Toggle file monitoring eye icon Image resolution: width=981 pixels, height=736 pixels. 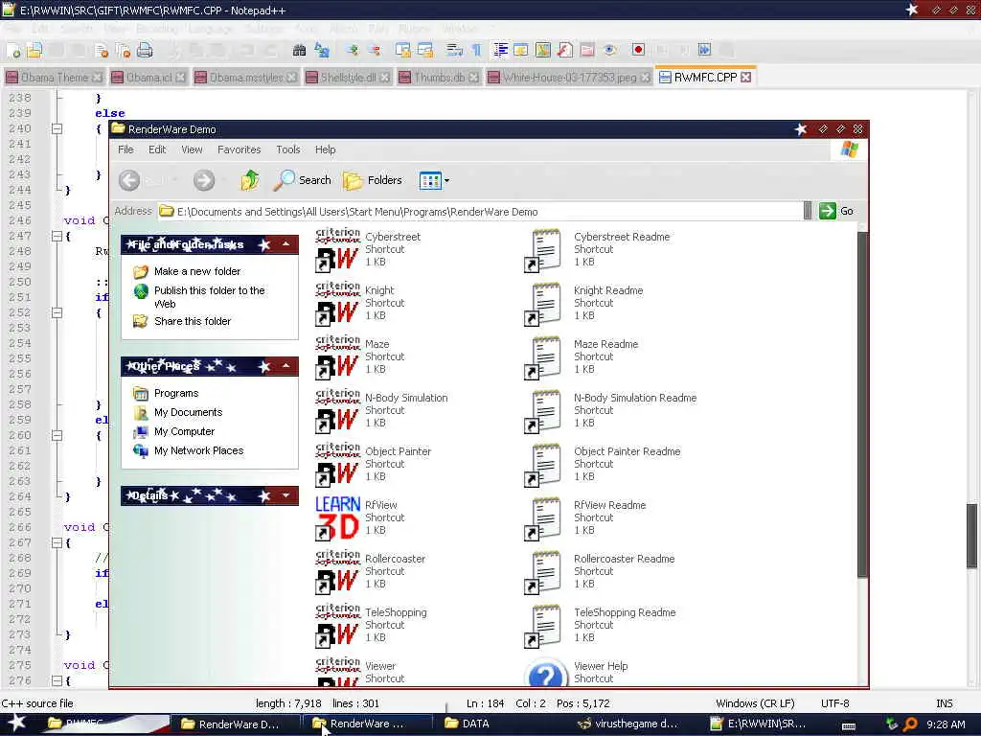(x=610, y=50)
